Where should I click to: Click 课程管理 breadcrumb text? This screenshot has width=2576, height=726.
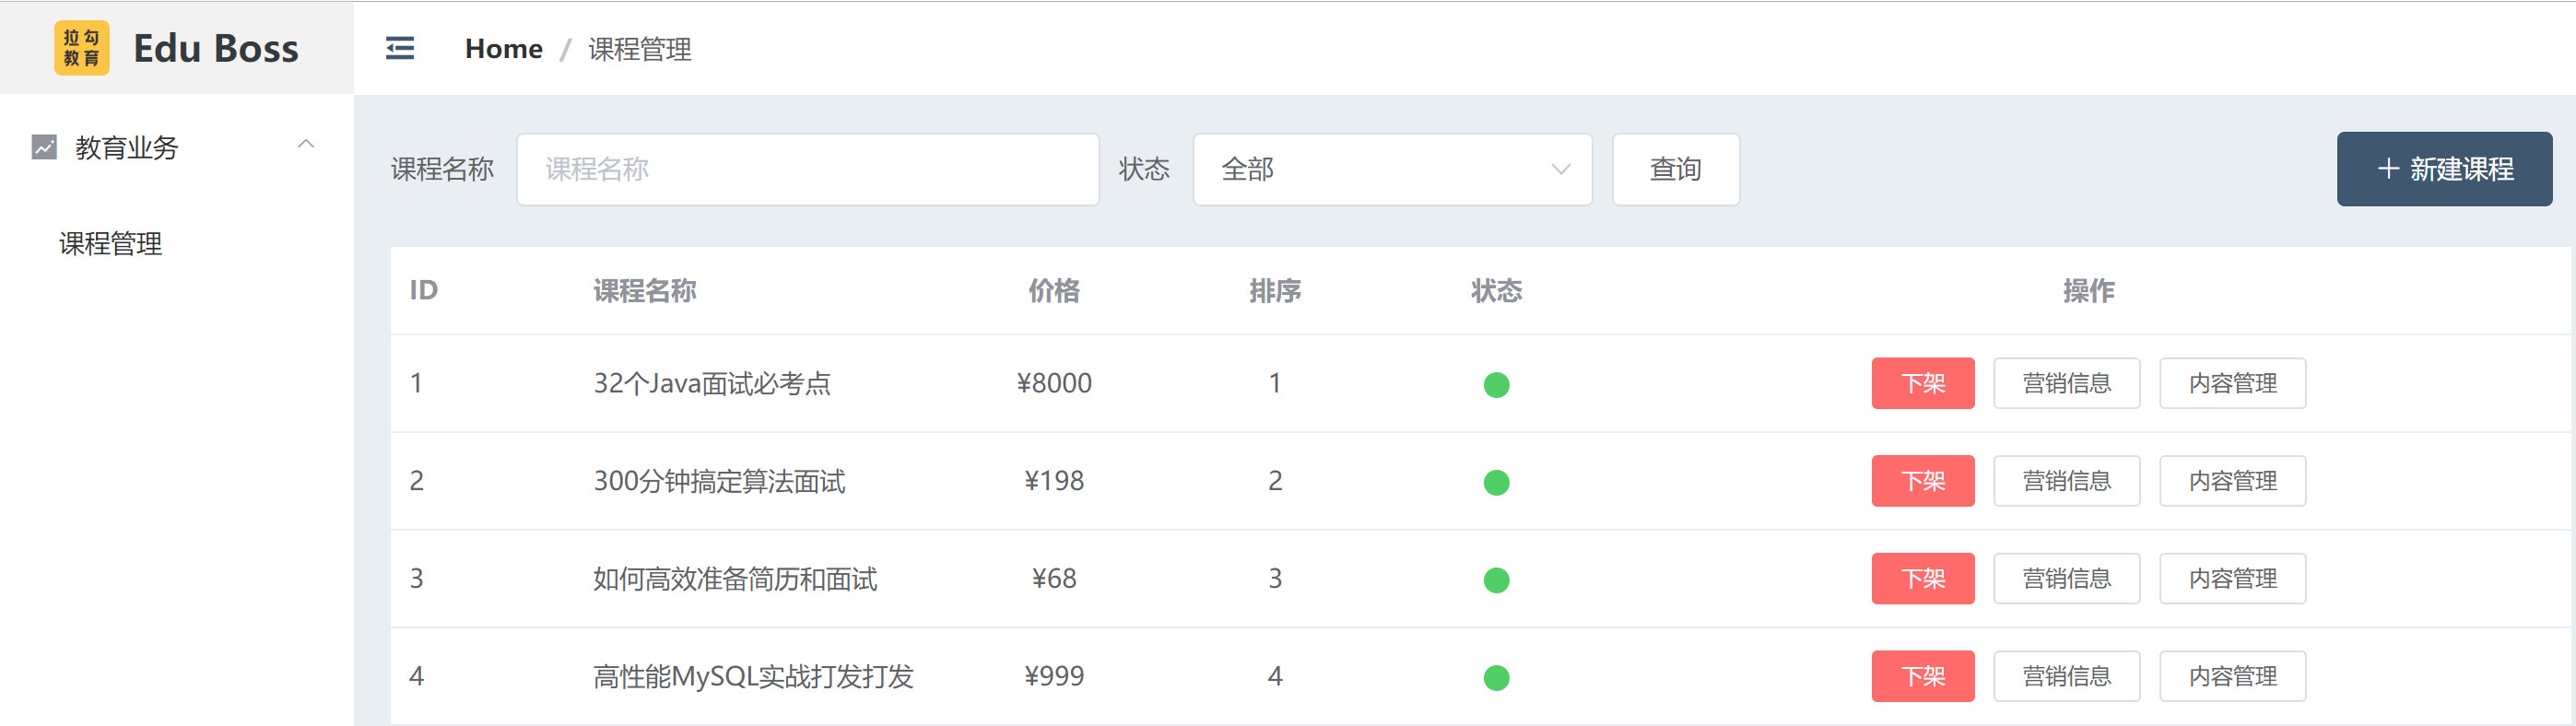click(x=640, y=49)
